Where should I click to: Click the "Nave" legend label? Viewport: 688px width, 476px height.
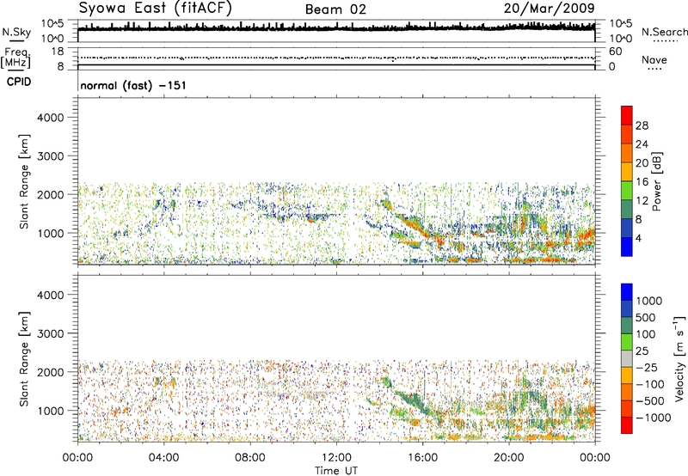click(x=654, y=60)
